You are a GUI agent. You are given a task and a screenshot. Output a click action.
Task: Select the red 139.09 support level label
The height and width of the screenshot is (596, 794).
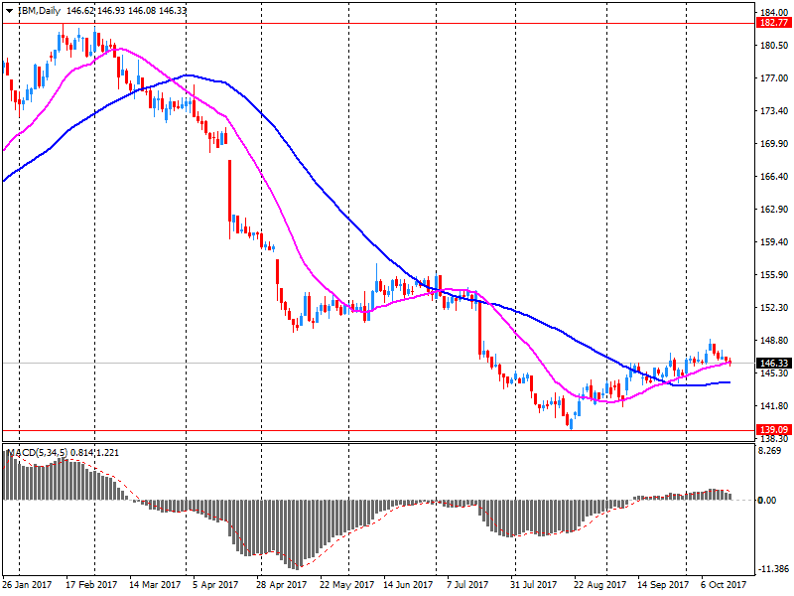click(774, 429)
